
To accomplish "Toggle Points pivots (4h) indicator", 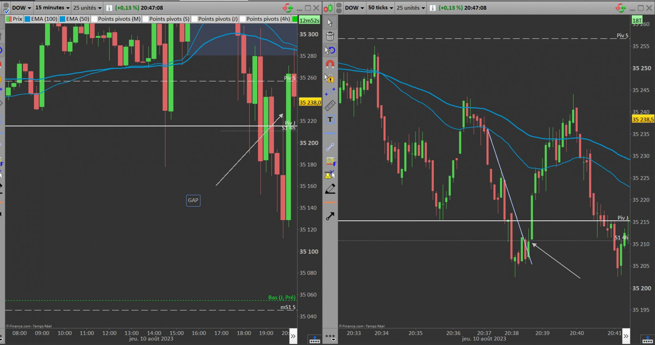I will coord(265,19).
